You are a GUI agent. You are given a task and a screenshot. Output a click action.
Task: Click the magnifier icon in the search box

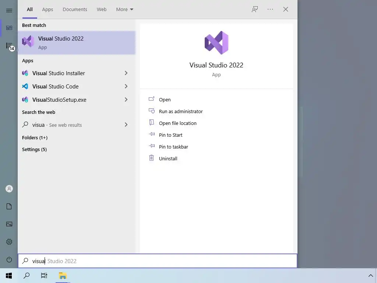pyautogui.click(x=25, y=261)
